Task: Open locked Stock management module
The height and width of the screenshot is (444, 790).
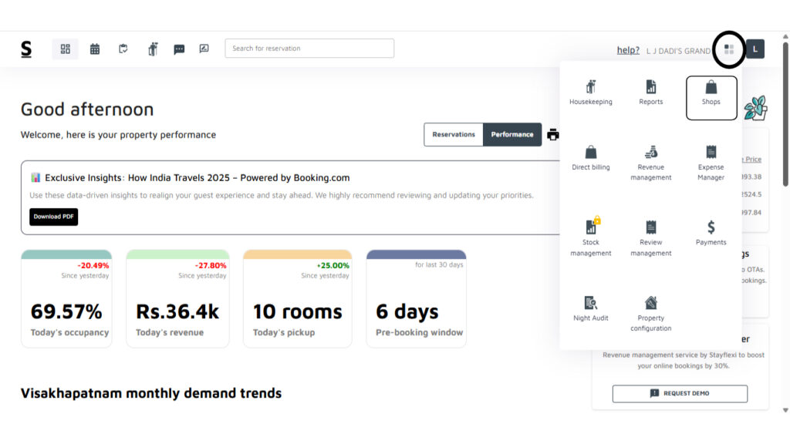Action: point(591,237)
